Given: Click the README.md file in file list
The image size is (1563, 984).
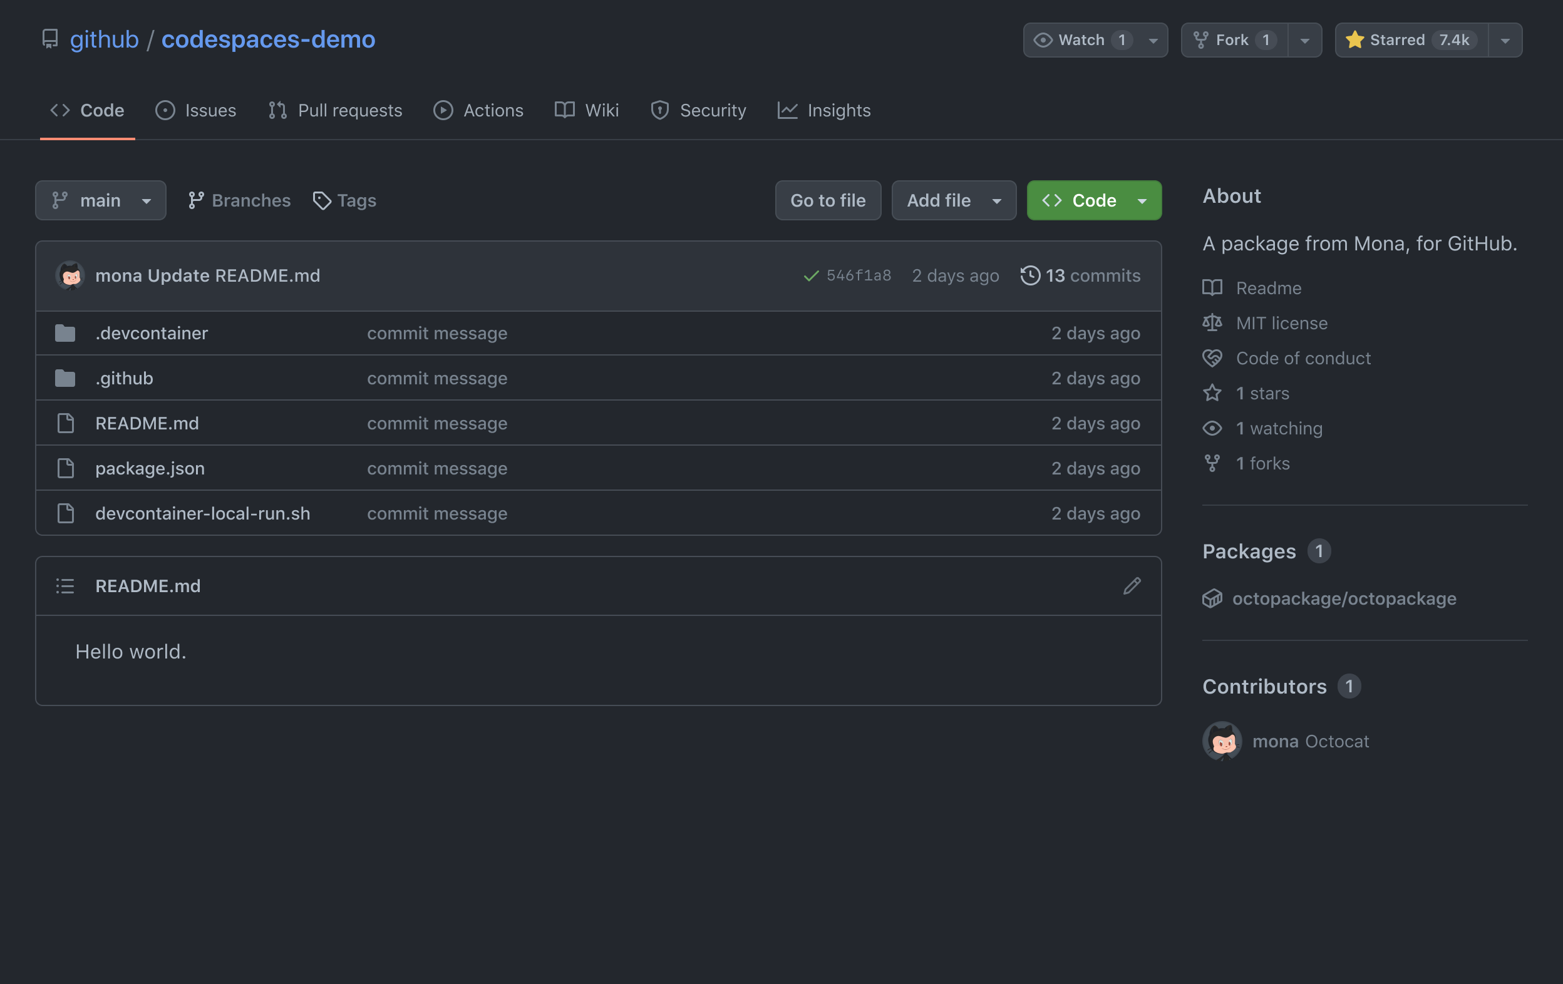Looking at the screenshot, I should (x=147, y=422).
